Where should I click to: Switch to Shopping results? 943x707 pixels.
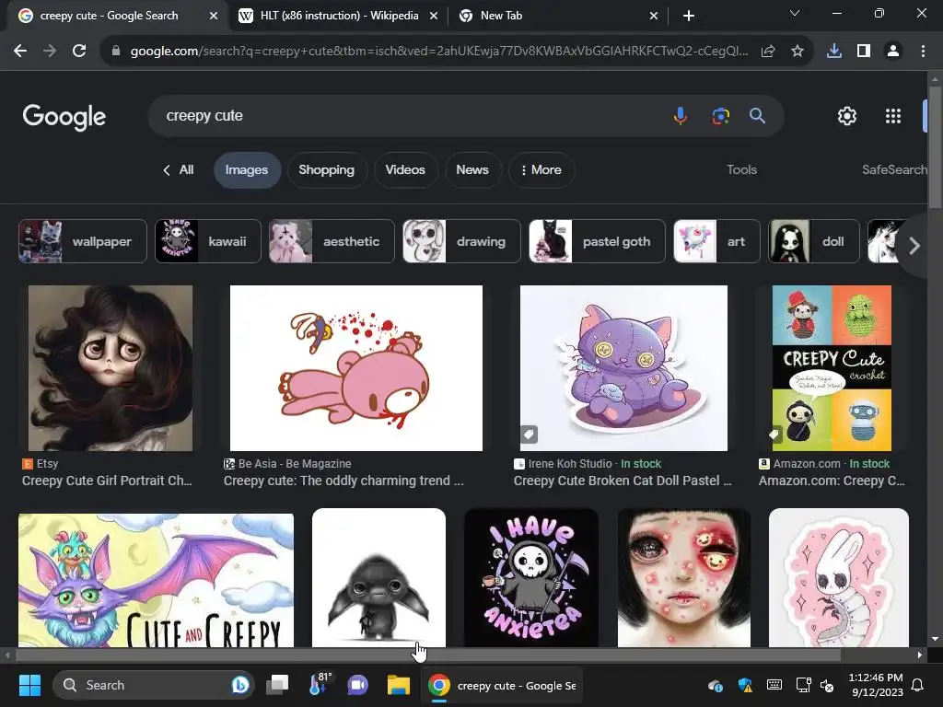[x=327, y=170]
